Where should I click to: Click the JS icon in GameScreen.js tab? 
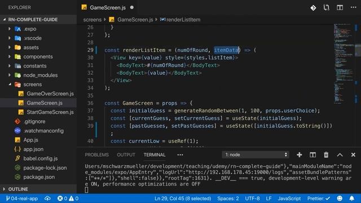[84, 7]
